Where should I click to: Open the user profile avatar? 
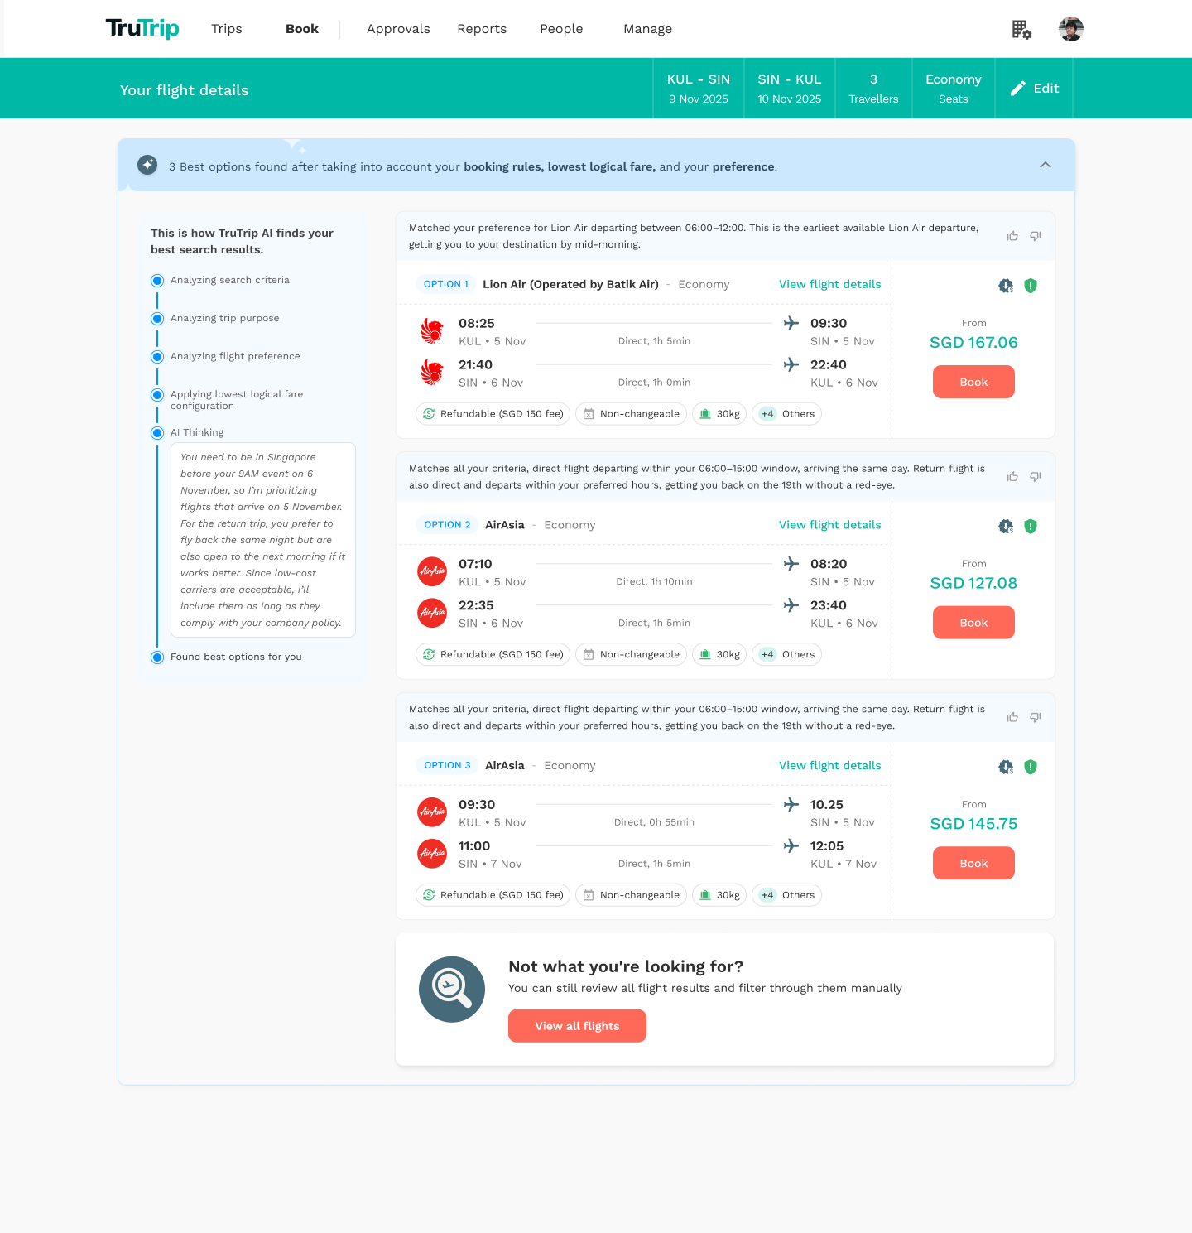[1071, 29]
